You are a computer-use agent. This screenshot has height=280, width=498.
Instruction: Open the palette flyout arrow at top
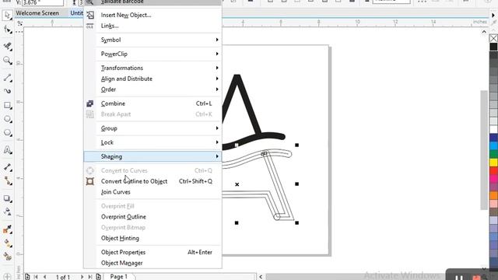(x=493, y=16)
